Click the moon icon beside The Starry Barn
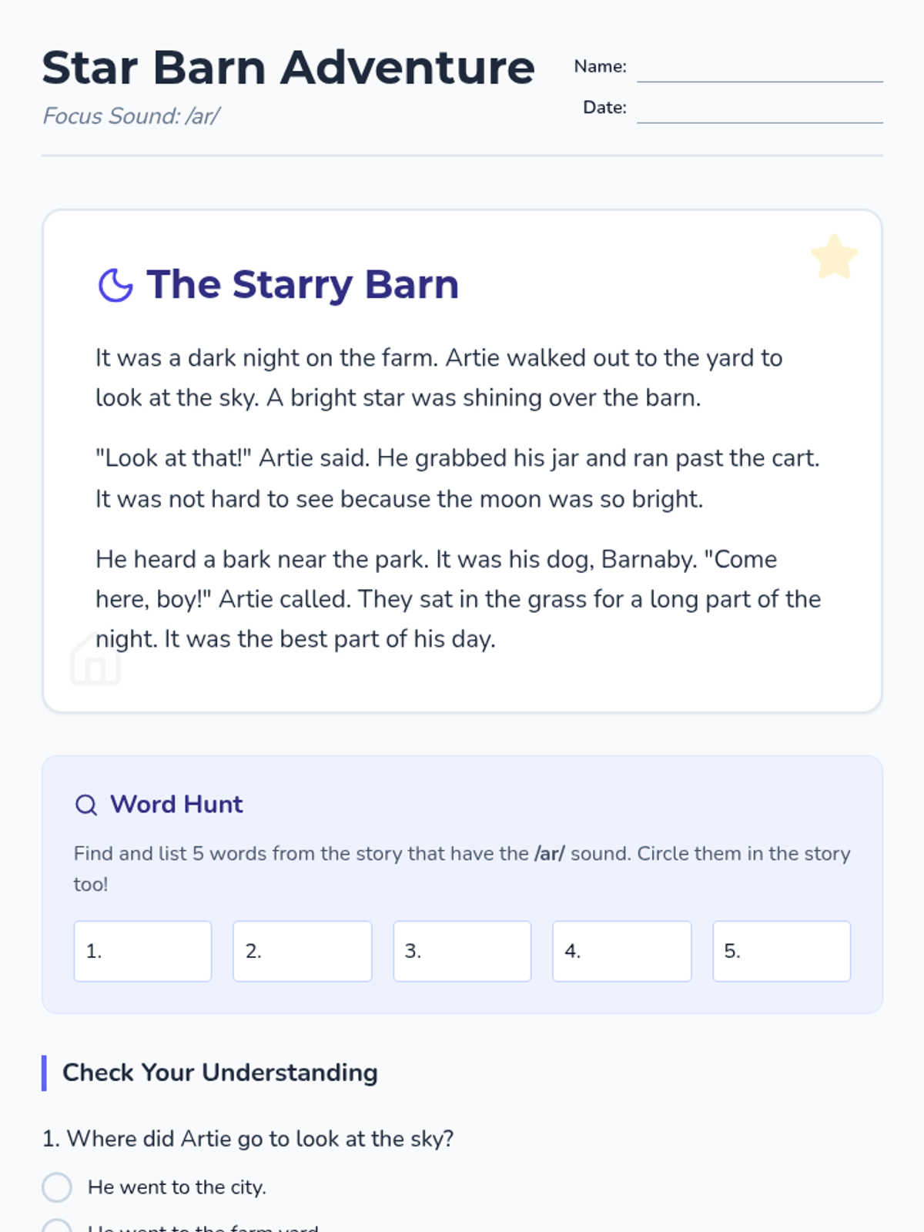The width and height of the screenshot is (924, 1232). pyautogui.click(x=115, y=285)
